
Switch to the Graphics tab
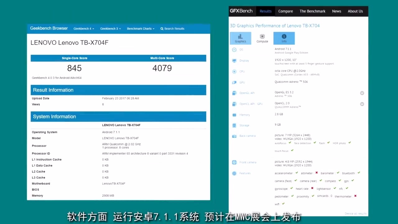[240, 38]
